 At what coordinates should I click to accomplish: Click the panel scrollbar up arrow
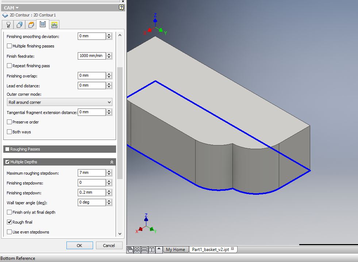tap(120, 35)
